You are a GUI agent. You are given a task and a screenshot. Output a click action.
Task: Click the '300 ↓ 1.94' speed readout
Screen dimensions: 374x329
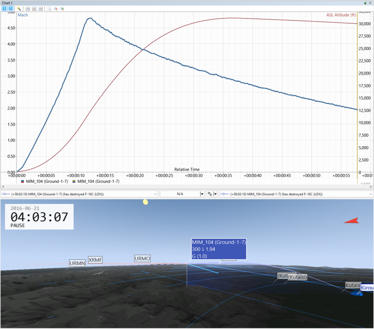[203, 249]
